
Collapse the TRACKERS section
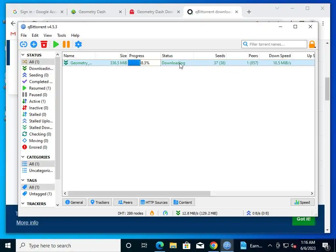tap(23, 203)
